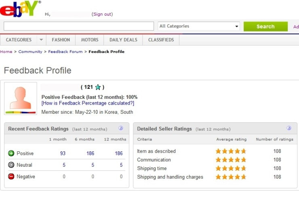Click Negative count 0 for 6 months
The width and height of the screenshot is (299, 201).
pyautogui.click(x=93, y=177)
